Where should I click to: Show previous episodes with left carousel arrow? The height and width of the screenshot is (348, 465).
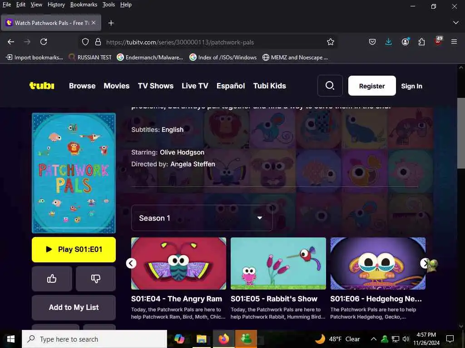[x=131, y=263]
